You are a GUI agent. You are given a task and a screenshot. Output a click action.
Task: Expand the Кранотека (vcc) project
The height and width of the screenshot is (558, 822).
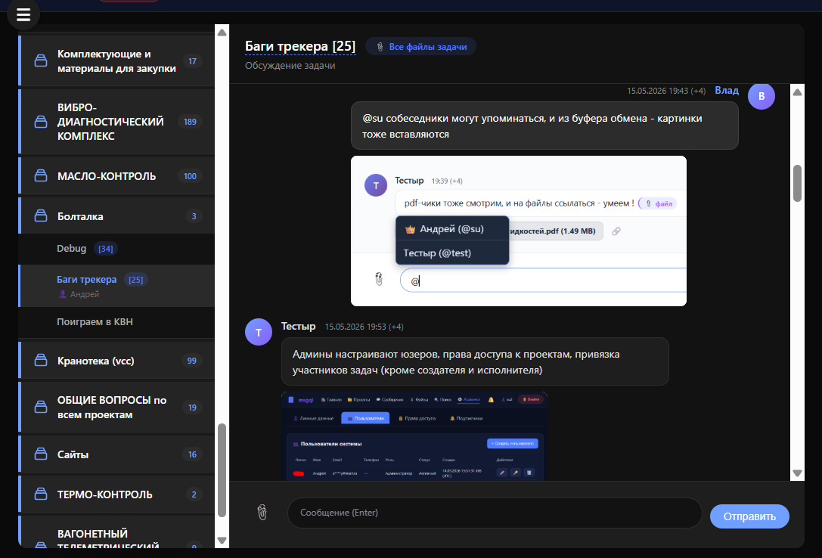[x=117, y=361]
